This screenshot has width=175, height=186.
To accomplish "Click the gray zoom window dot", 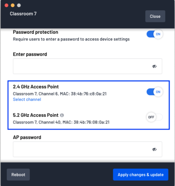I will coord(19,5).
